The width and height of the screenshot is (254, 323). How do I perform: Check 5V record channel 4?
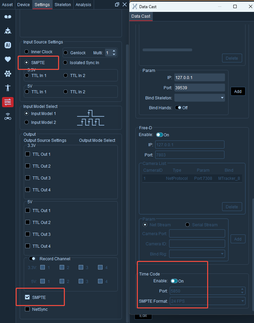point(100,281)
